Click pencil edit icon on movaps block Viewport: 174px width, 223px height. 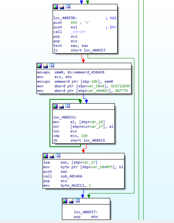pos(46,66)
